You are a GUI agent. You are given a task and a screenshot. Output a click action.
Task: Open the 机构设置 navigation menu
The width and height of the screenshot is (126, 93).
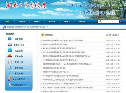point(22,21)
